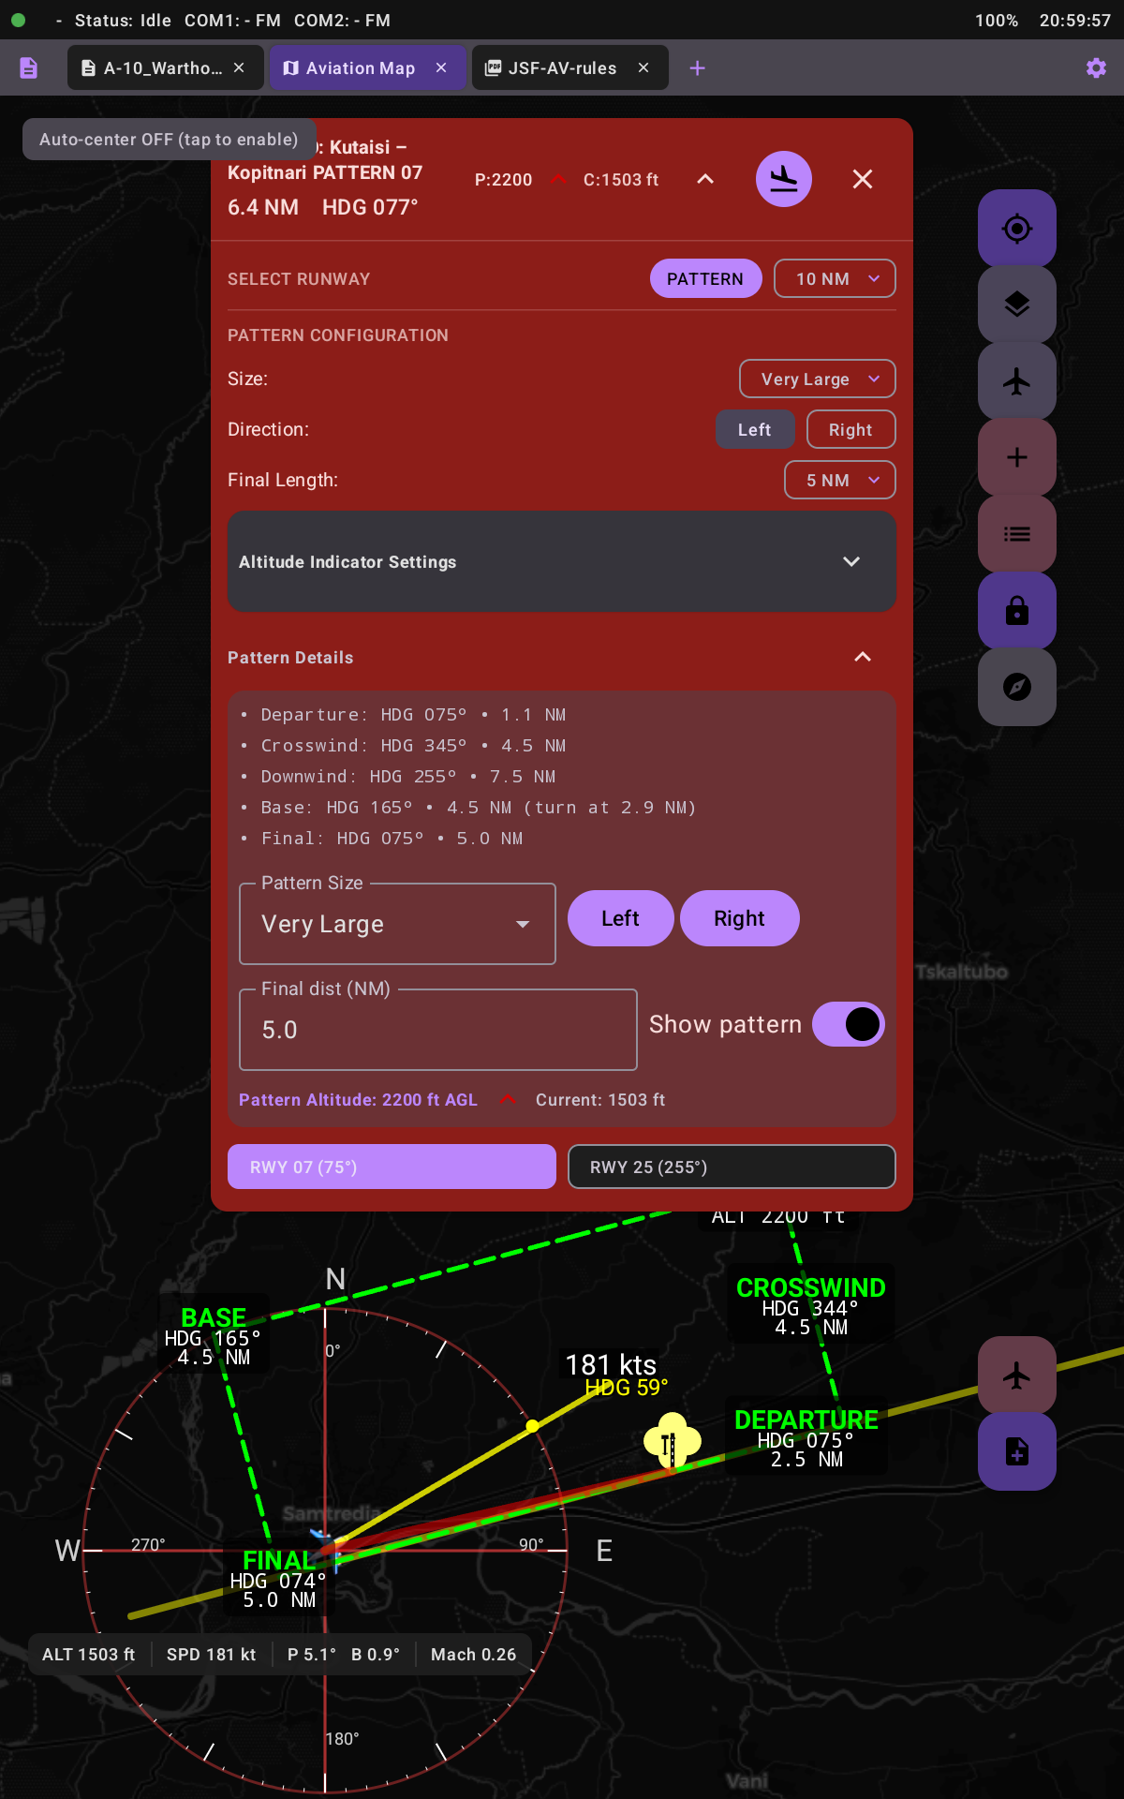Click the P 5.1° pitch readout
The width and height of the screenshot is (1124, 1799).
pyautogui.click(x=312, y=1655)
